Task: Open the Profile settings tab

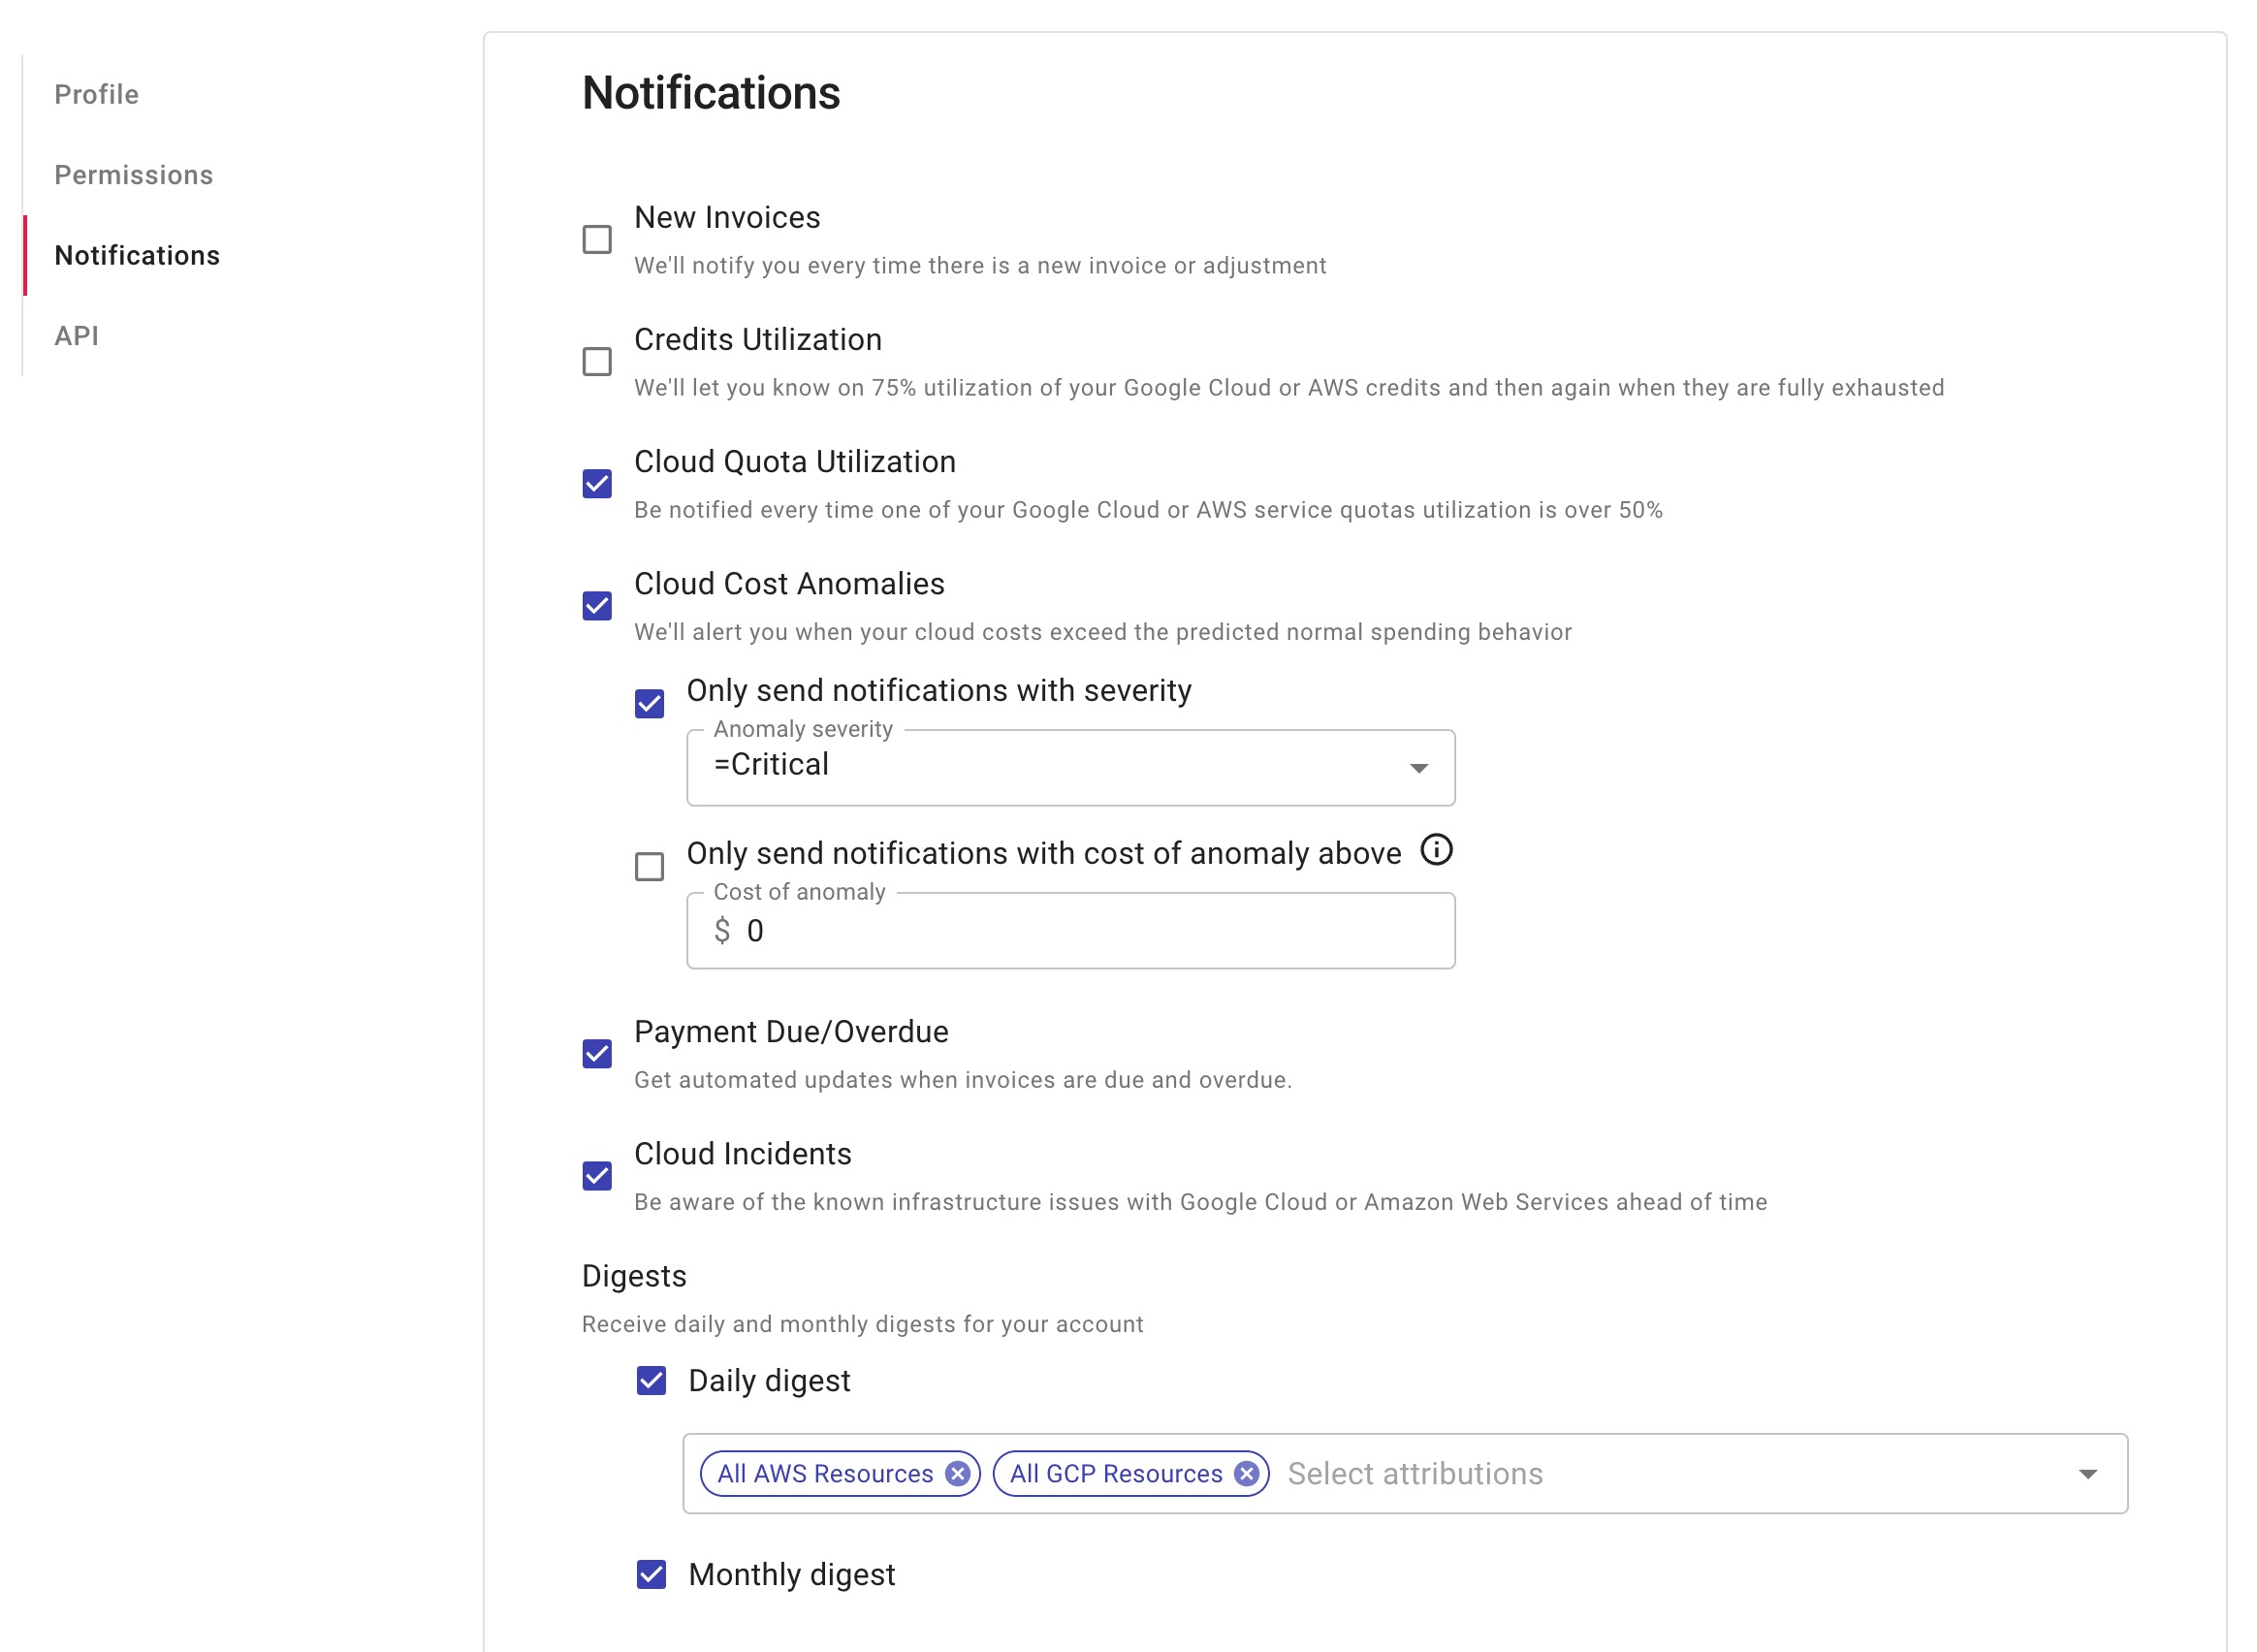Action: (96, 95)
